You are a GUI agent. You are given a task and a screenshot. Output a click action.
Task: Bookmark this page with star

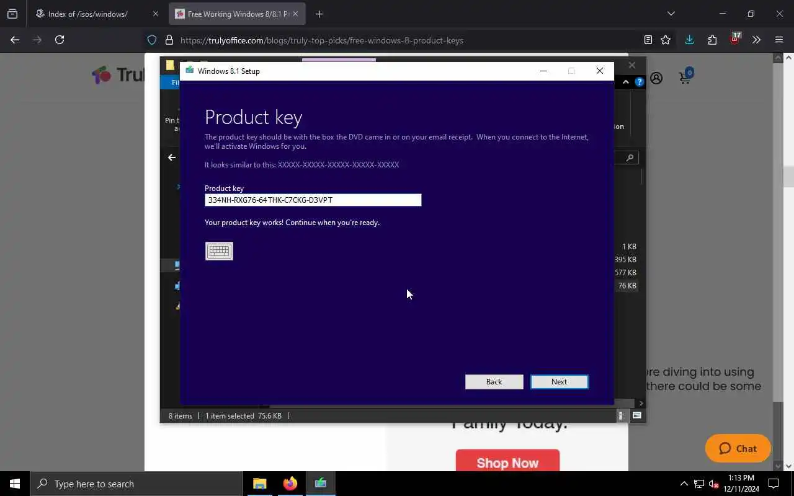click(x=666, y=40)
